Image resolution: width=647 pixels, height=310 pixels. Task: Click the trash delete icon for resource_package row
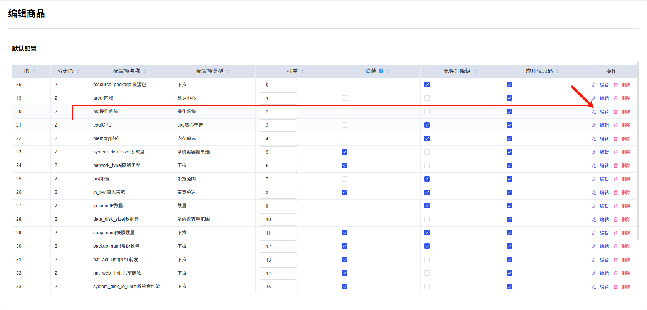[615, 85]
